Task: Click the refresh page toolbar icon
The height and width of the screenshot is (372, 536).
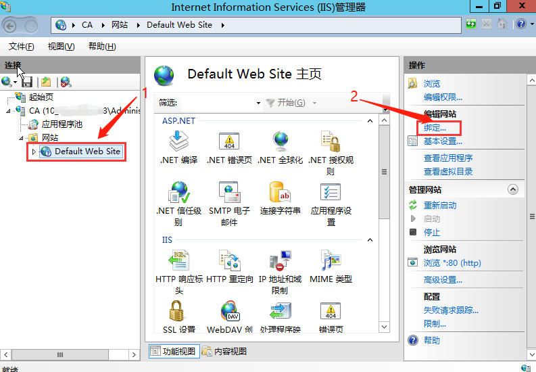Action: click(x=471, y=24)
